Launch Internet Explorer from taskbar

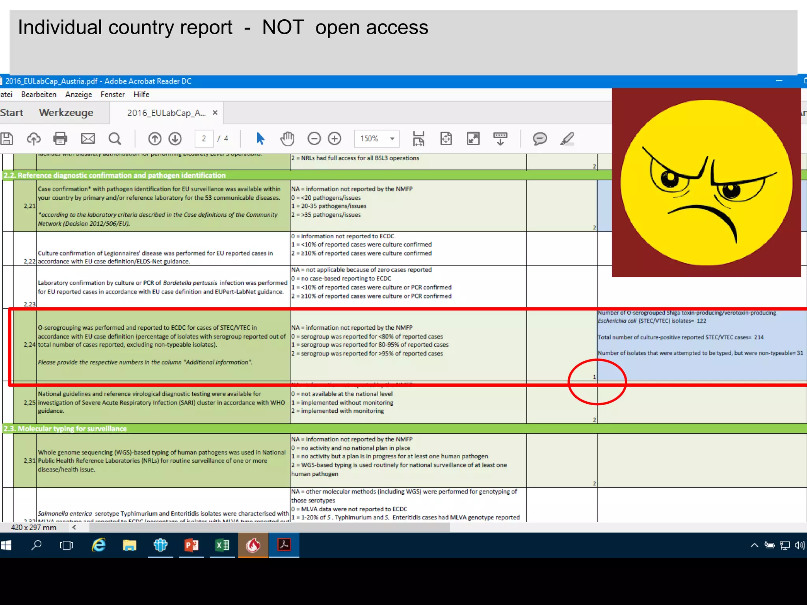click(x=99, y=545)
